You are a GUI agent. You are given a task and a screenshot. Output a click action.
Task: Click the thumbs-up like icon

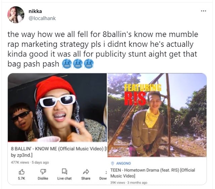21,172
